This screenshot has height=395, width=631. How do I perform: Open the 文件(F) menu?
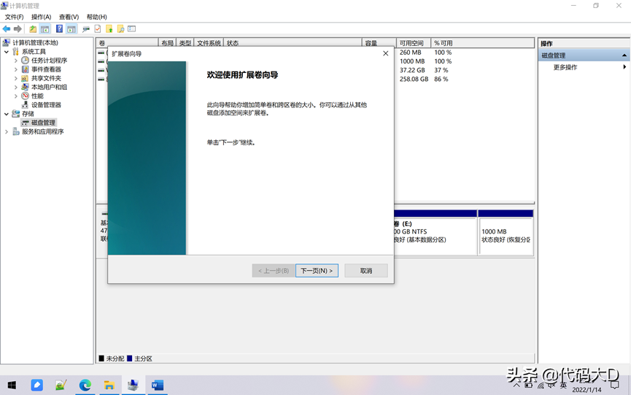pyautogui.click(x=14, y=17)
